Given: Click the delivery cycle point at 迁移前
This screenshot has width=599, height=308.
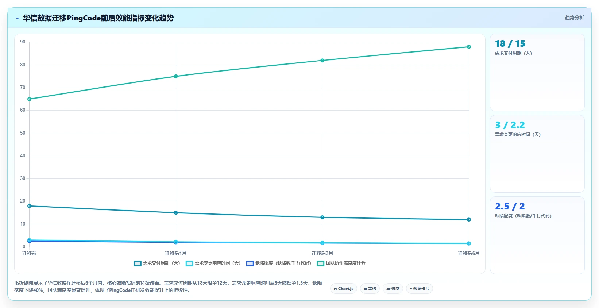Looking at the screenshot, I should tap(30, 206).
